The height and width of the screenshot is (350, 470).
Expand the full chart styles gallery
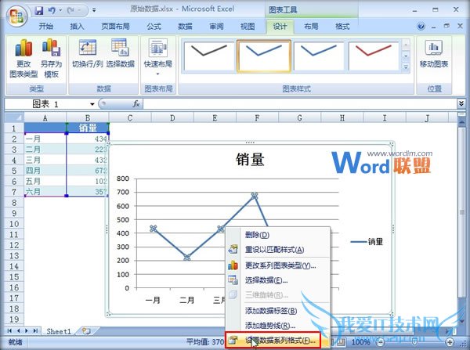tap(406, 67)
